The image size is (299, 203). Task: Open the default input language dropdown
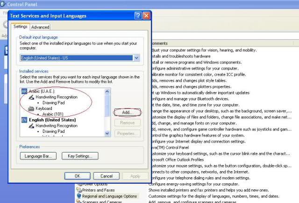tap(136, 58)
